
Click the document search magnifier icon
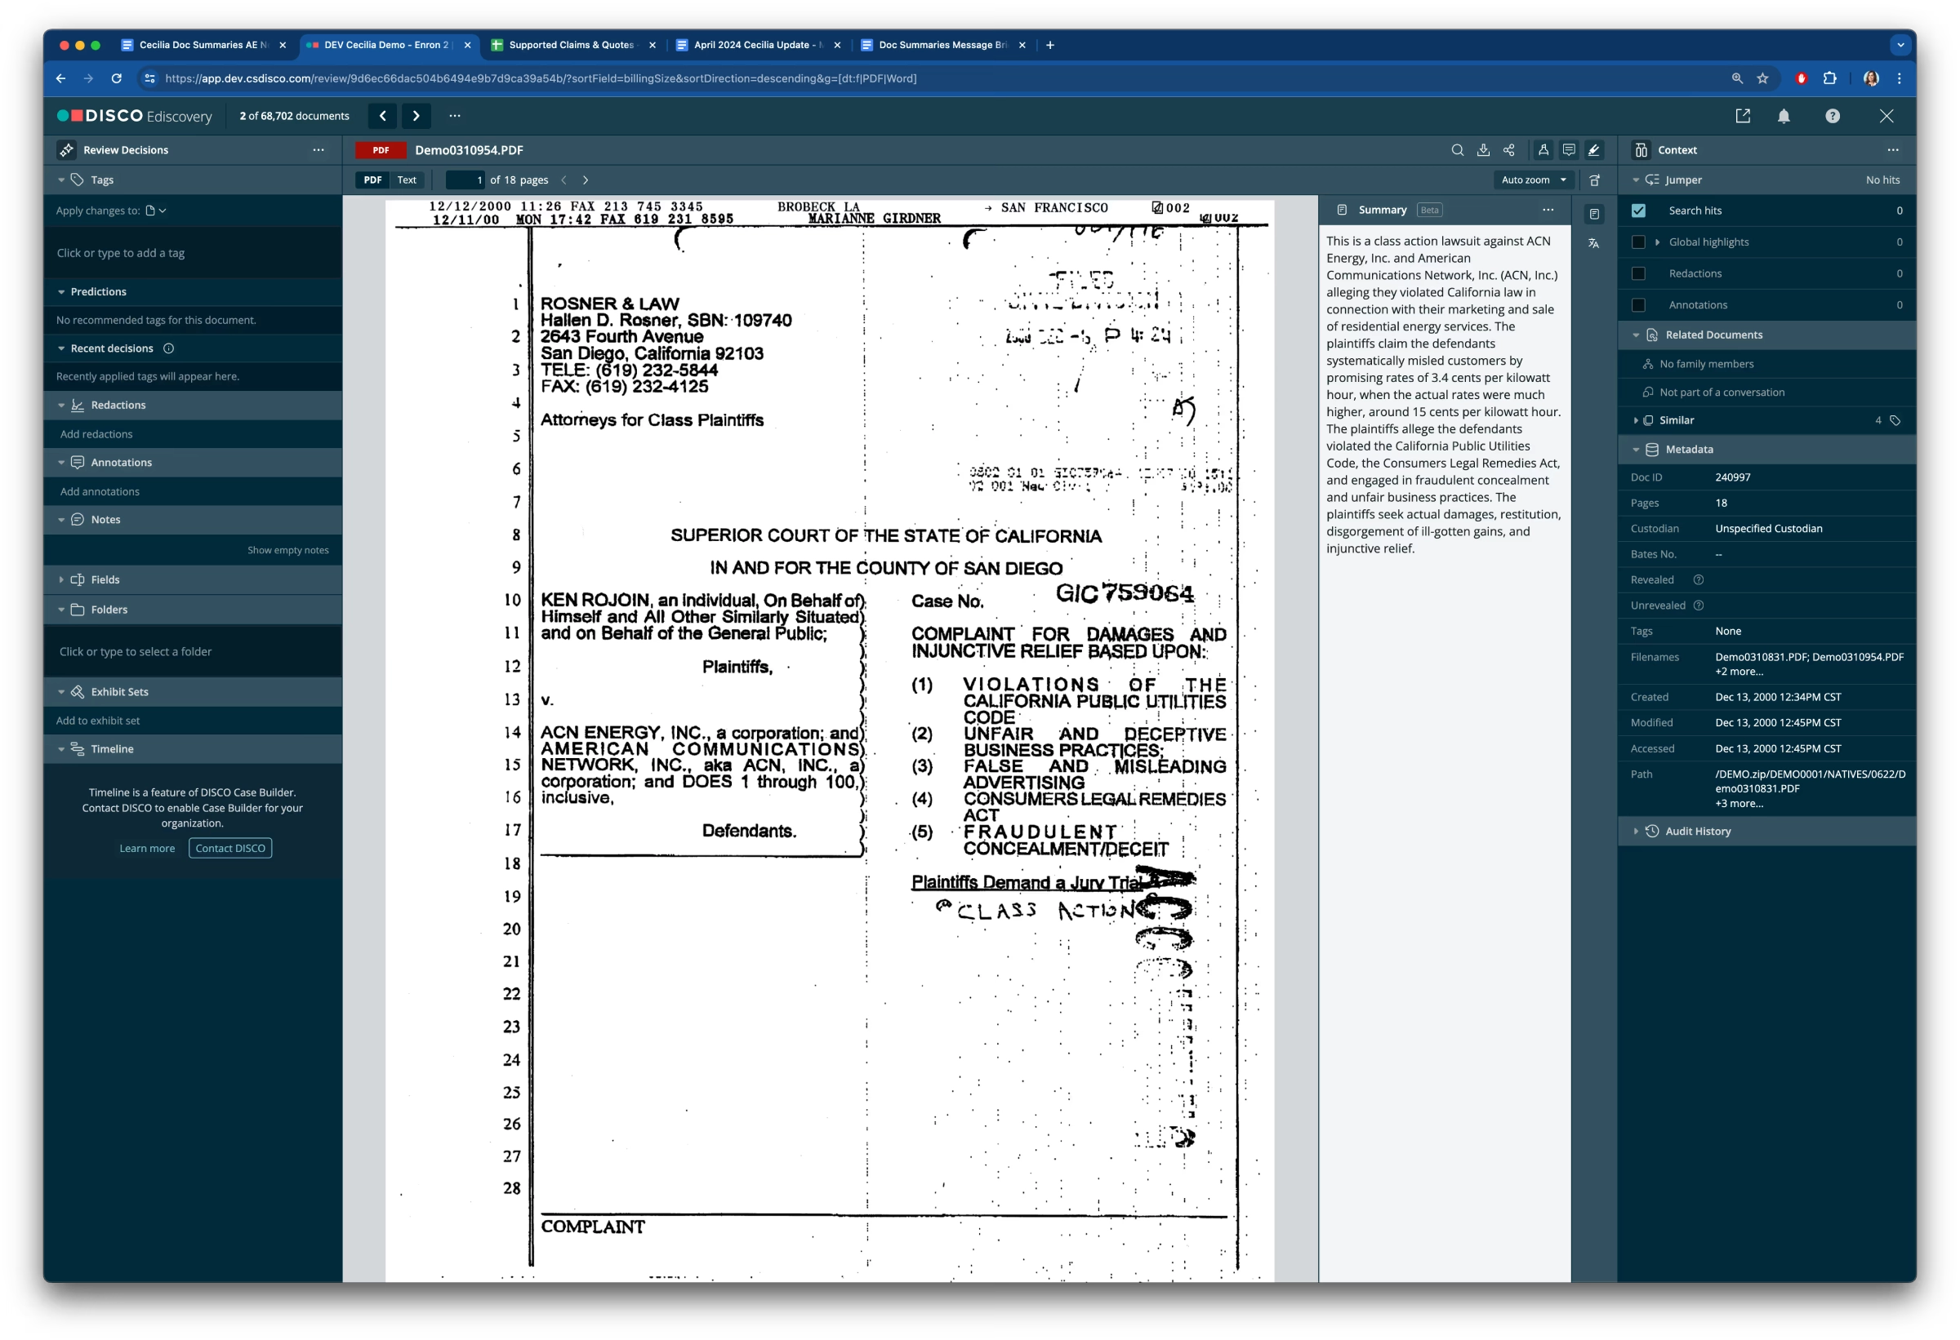tap(1456, 150)
